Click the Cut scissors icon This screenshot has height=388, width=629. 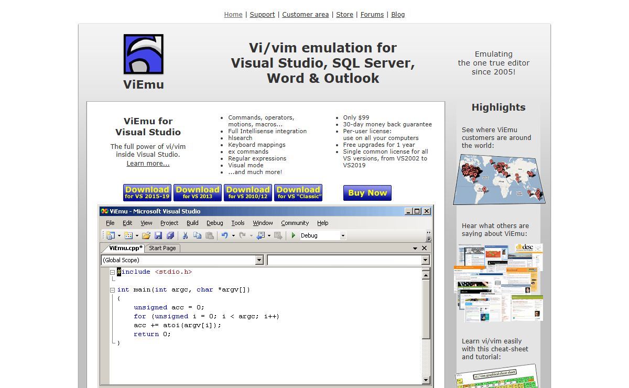pyautogui.click(x=185, y=236)
